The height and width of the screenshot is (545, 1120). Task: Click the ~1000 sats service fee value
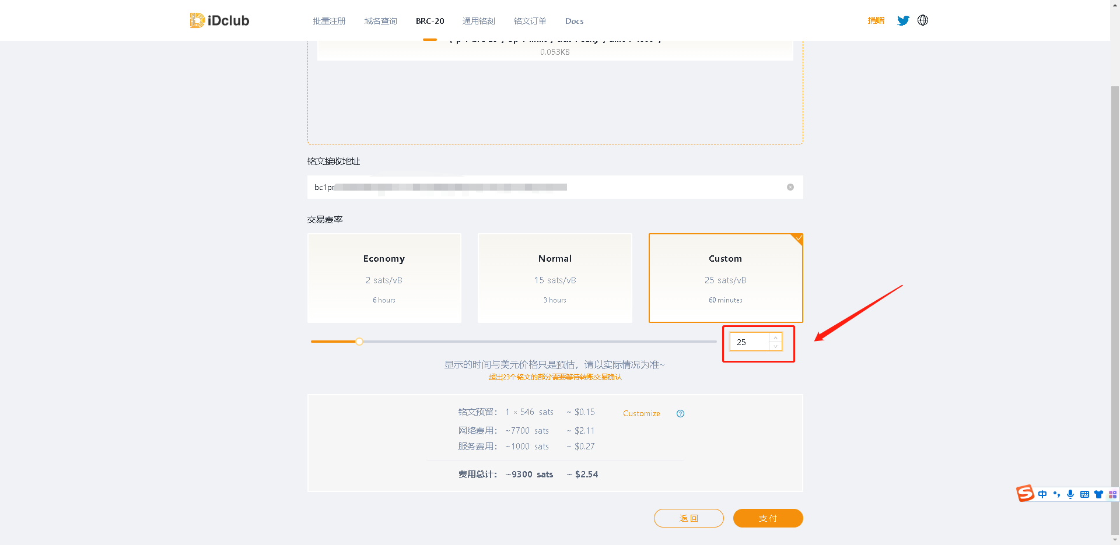coord(527,446)
